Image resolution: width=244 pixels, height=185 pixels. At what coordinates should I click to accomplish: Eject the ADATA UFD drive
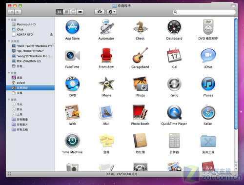(51, 34)
